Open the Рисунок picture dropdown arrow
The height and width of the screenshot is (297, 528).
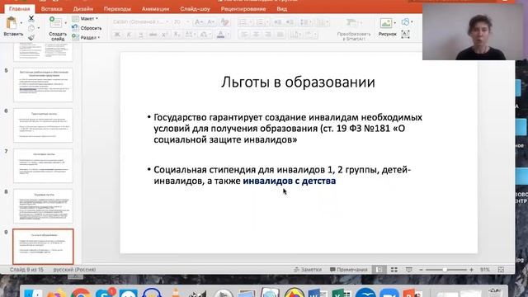(394, 23)
